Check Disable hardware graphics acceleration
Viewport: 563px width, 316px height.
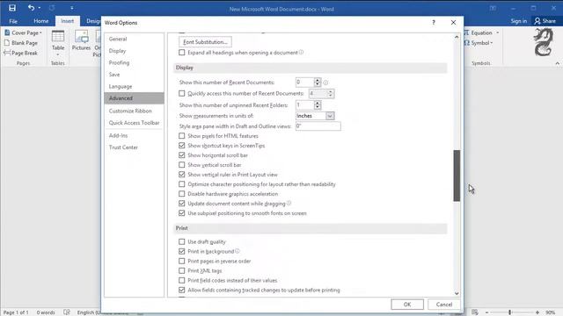(x=182, y=194)
